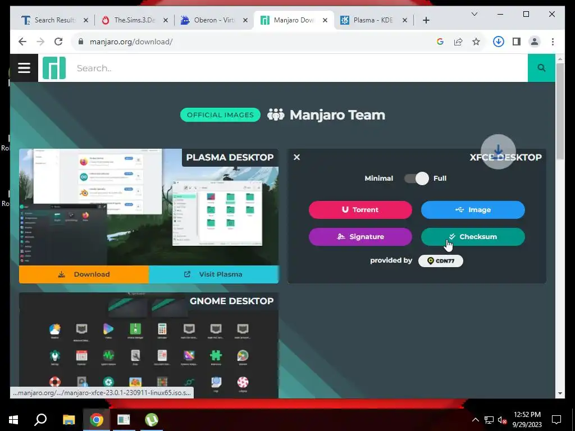575x431 pixels.
Task: Click the address bar URL
Action: [131, 42]
